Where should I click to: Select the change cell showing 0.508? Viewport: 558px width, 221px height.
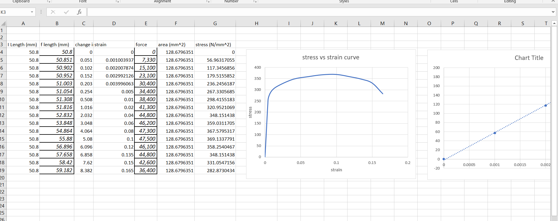click(x=84, y=99)
